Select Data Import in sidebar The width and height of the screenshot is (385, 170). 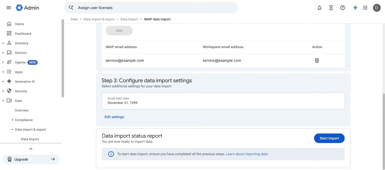click(30, 139)
